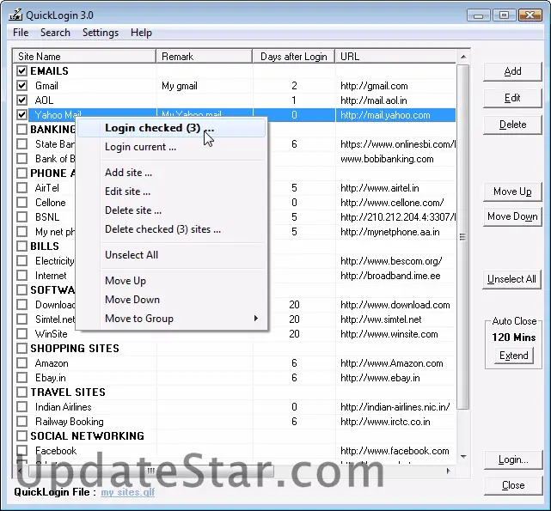Minimize the QuickLogin window
Viewport: 551px width, 511px height.
coord(478,15)
